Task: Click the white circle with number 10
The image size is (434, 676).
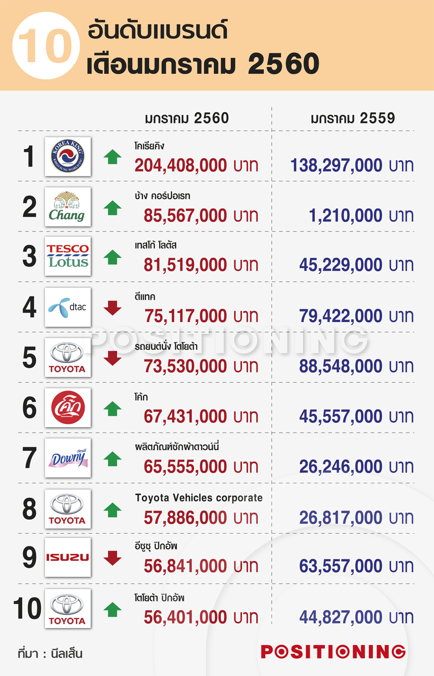Action: [46, 46]
